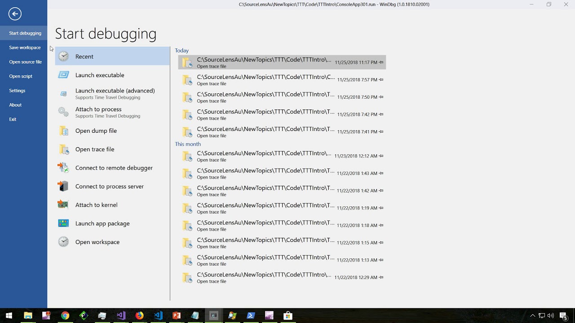Pin the 11/23/2018 12:12 AM recent entry
Viewport: 575px width, 323px height.
coord(381,156)
